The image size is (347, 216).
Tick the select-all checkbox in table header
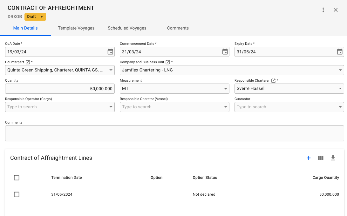17,178
